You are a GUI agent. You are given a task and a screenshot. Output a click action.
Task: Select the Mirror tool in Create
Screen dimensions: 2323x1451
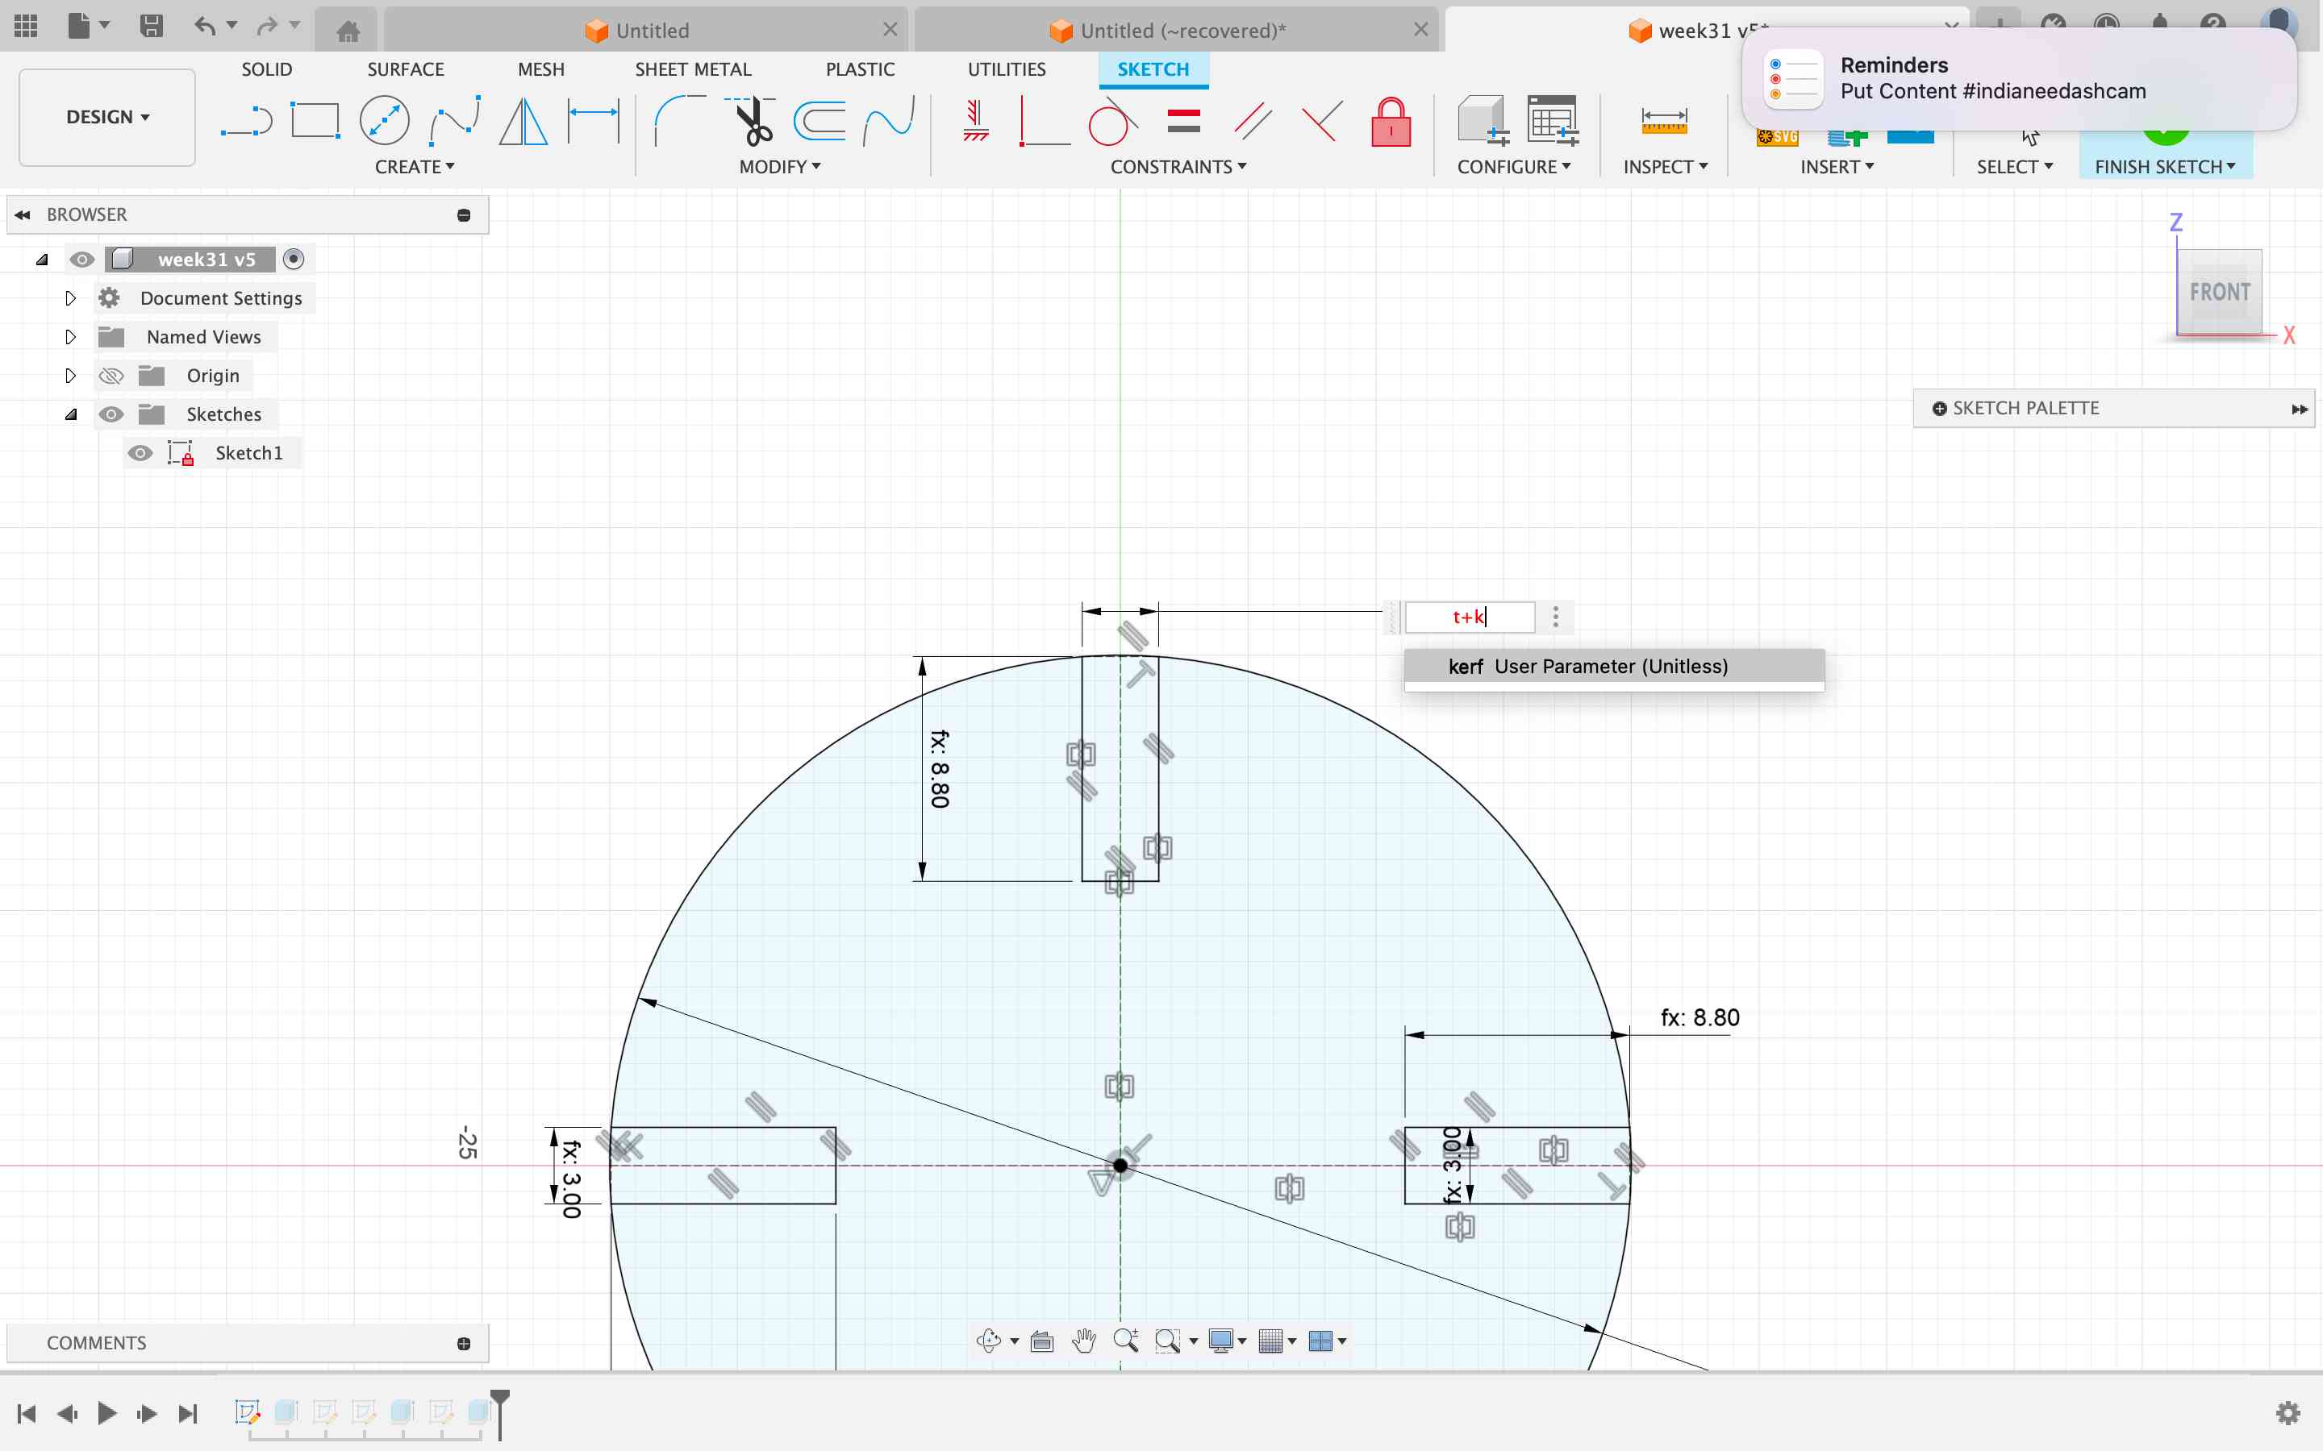coord(523,118)
